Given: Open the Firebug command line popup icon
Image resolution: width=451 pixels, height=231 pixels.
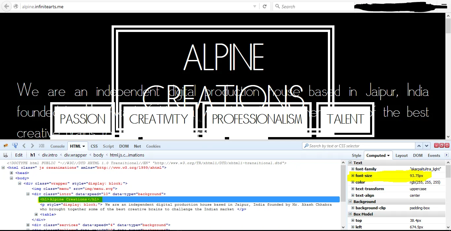Looking at the screenshot, I should coord(42,146).
